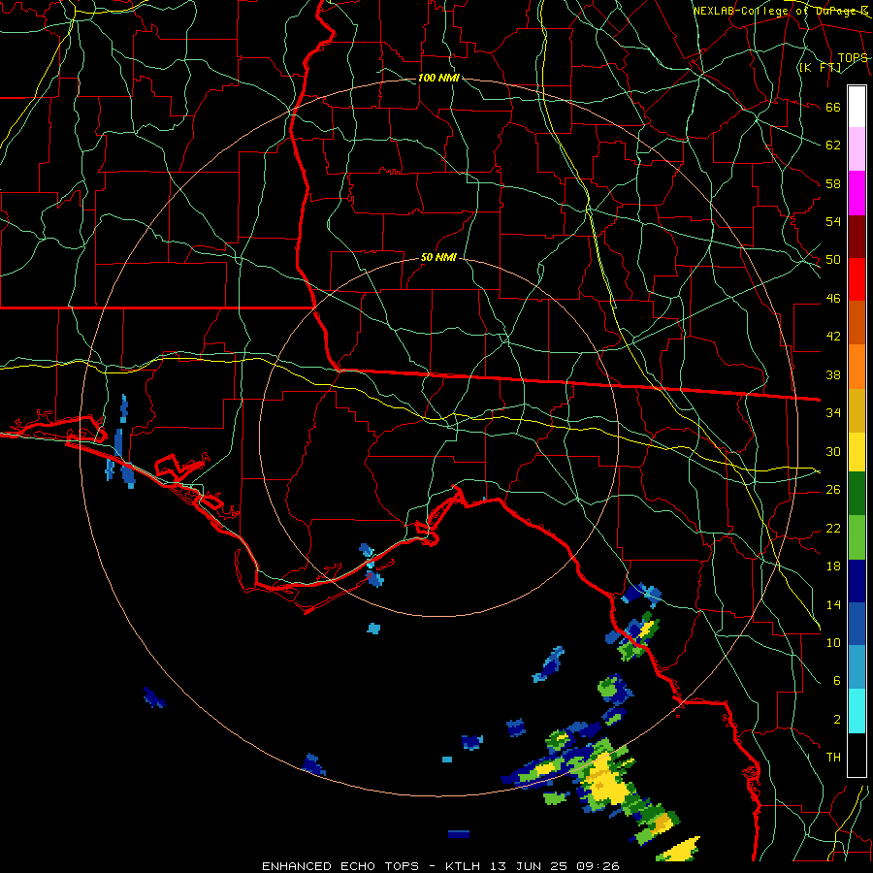Click the bright red 50 K FT legend band

(x=857, y=279)
